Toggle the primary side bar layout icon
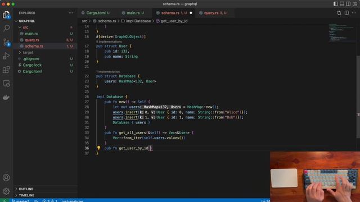Viewport: 360px width, 202px height. coord(336,4)
